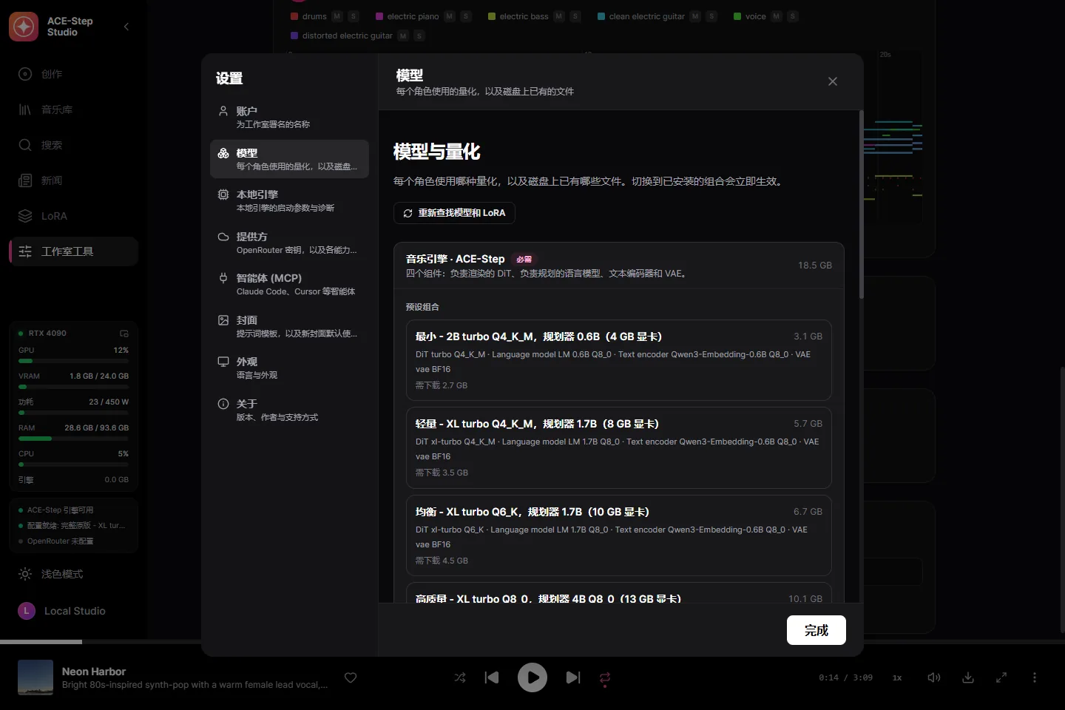
Task: Mute the drums track with M
Action: [337, 16]
